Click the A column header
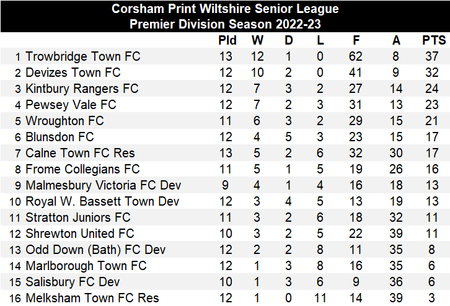The width and height of the screenshot is (450, 306). 396,41
